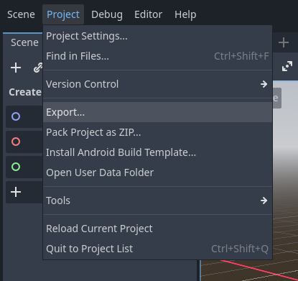
Task: Open the Scene menu in the menu bar
Action: click(21, 14)
